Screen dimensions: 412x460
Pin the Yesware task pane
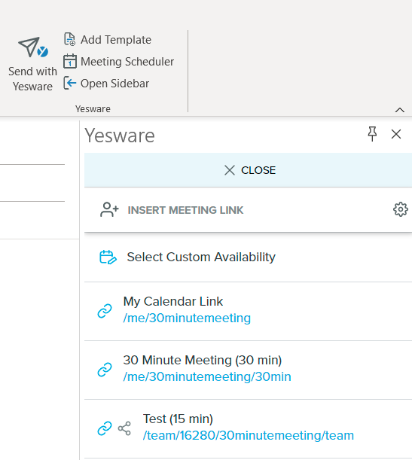[x=372, y=134]
